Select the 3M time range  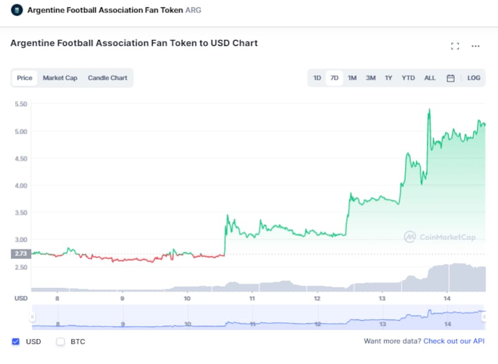coord(370,78)
